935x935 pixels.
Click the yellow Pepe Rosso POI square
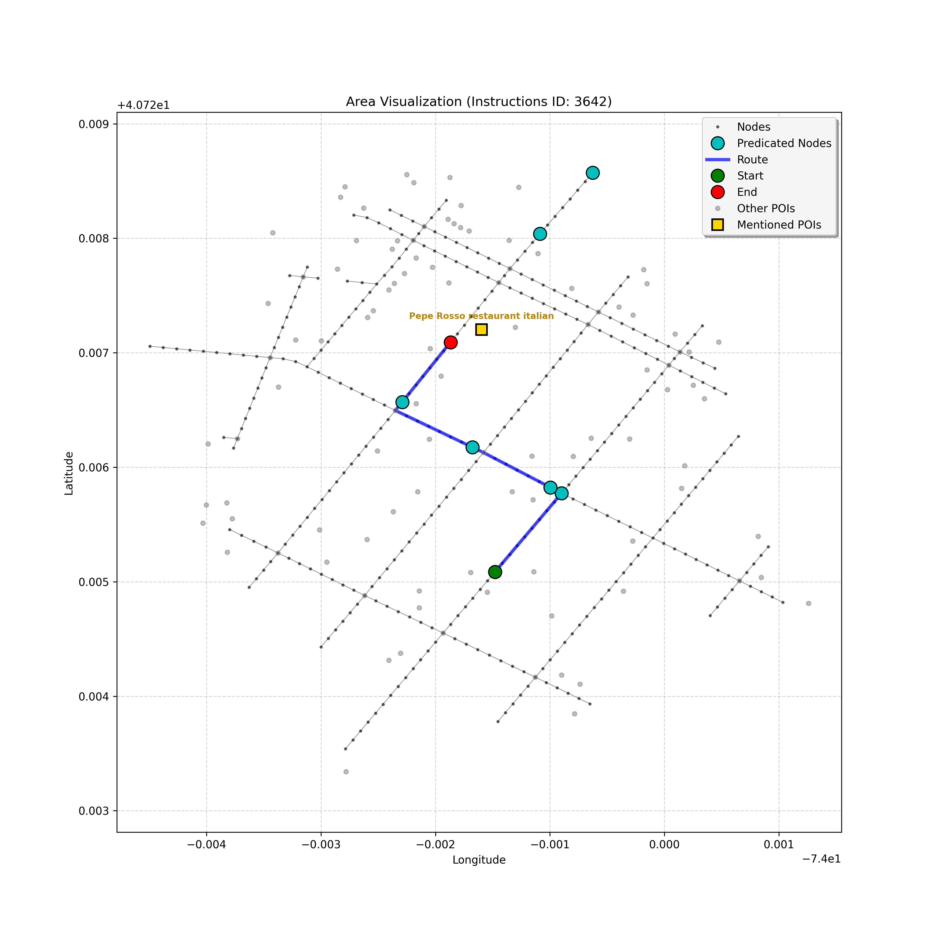pyautogui.click(x=481, y=330)
